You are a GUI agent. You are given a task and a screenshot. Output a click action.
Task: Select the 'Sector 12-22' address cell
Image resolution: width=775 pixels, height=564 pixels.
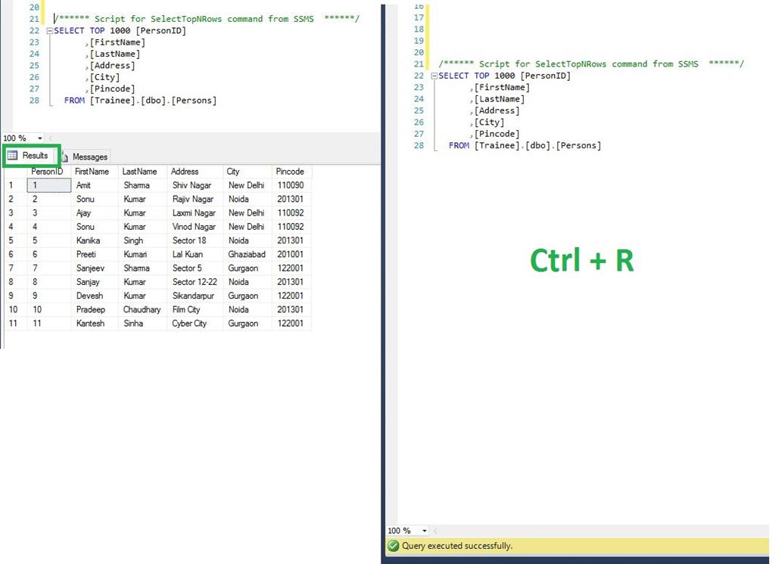pyautogui.click(x=195, y=282)
